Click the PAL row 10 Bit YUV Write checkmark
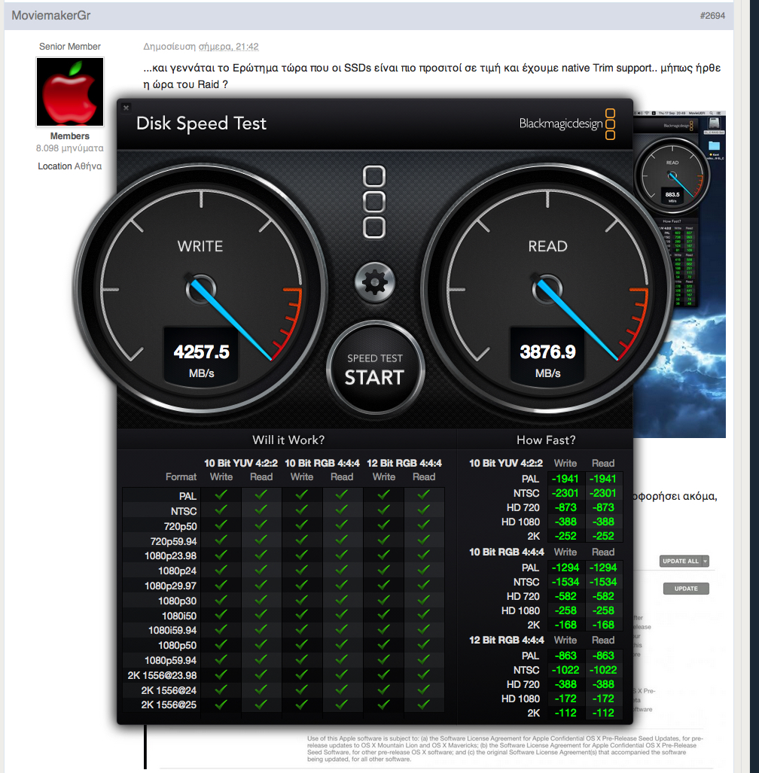 (221, 495)
